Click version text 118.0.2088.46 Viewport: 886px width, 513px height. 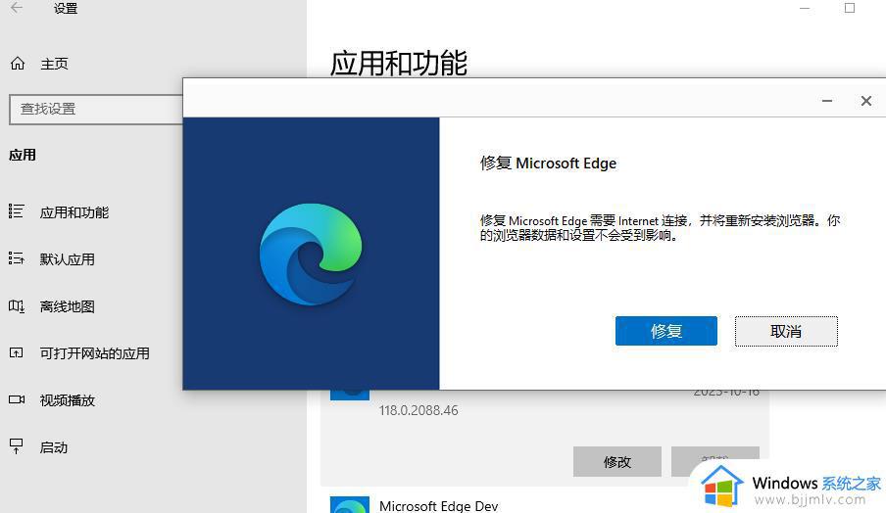point(418,410)
